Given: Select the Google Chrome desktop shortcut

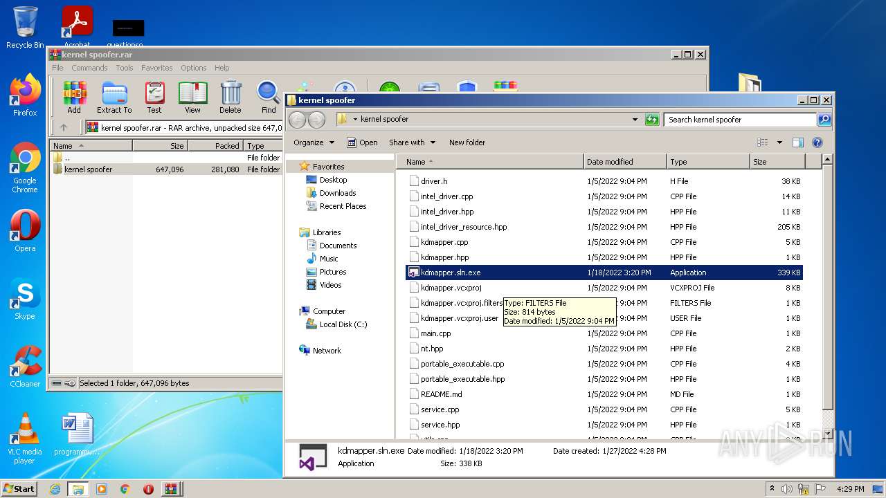Looking at the screenshot, I should coord(25,168).
